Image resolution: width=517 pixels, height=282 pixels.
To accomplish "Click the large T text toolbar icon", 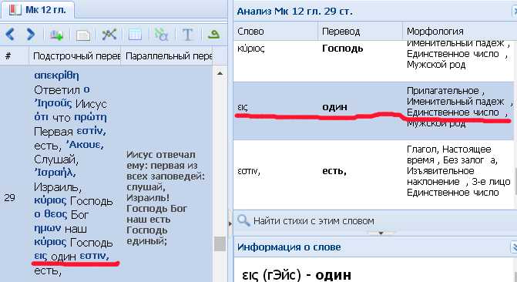I will click(187, 35).
